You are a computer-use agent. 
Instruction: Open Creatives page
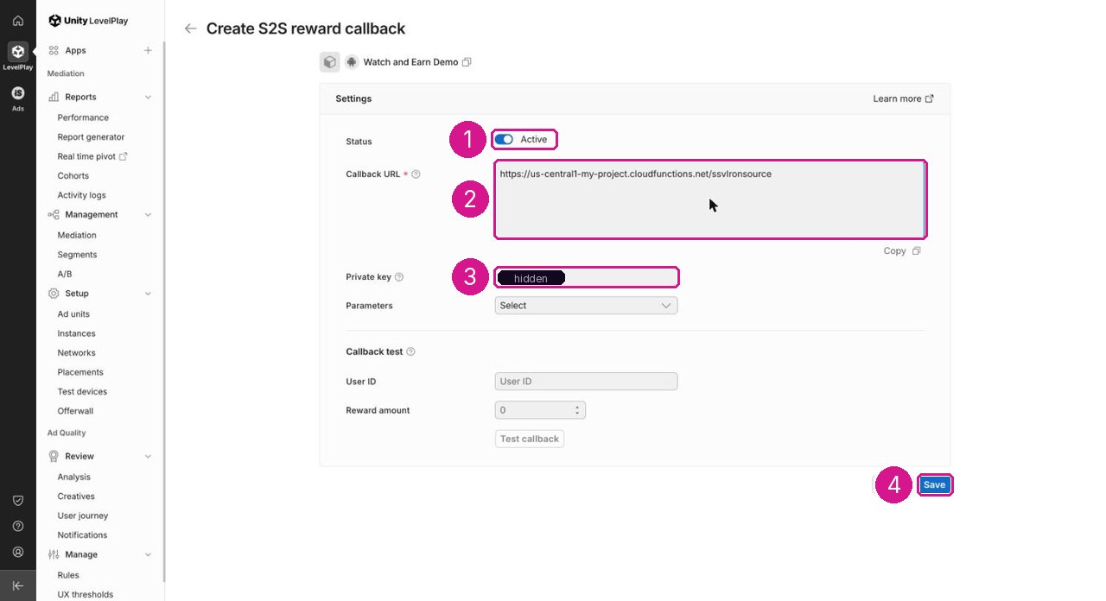pos(76,497)
